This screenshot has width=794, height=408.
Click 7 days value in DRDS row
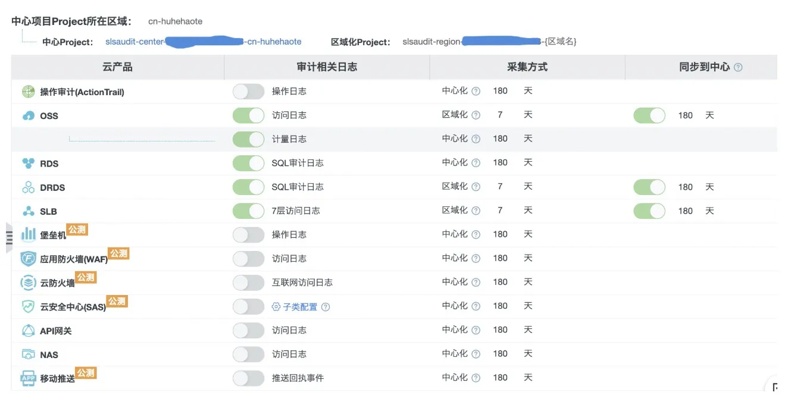click(x=500, y=186)
